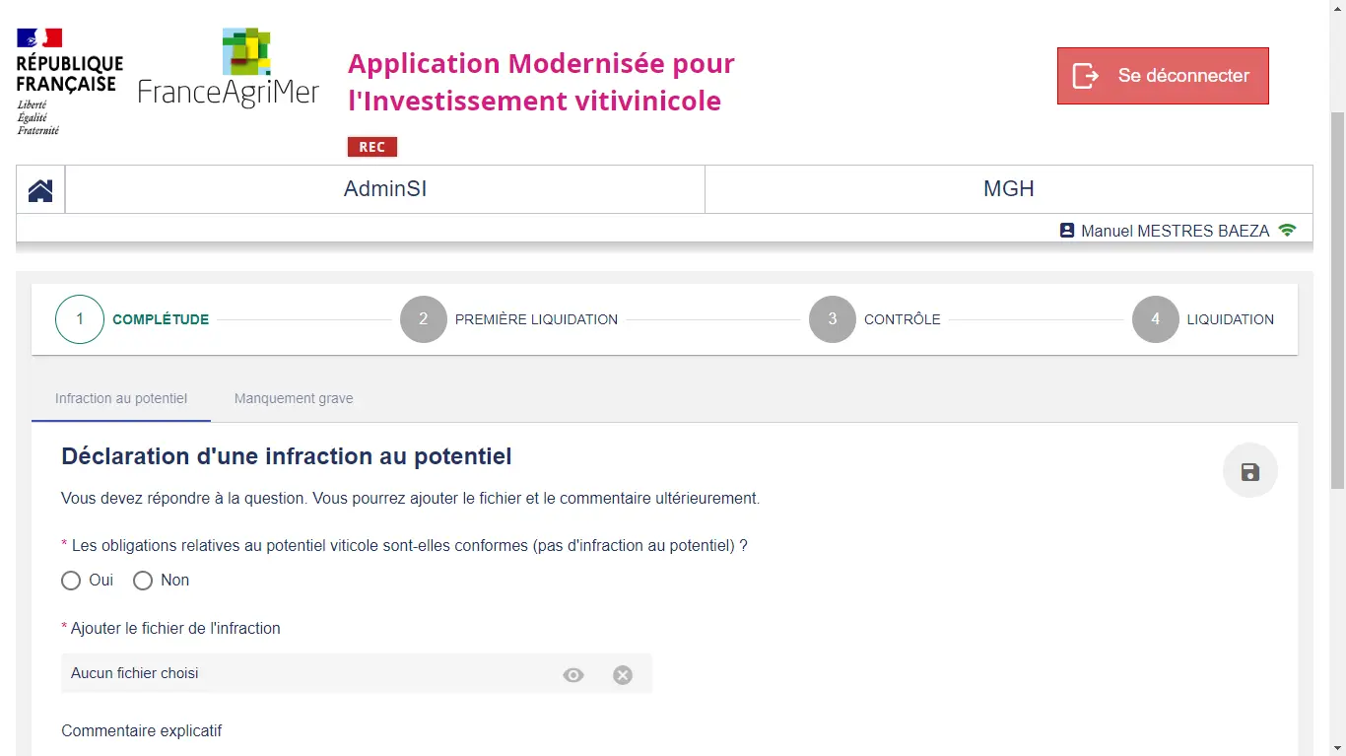
Task: Click the République Française emblem
Action: pos(69,82)
